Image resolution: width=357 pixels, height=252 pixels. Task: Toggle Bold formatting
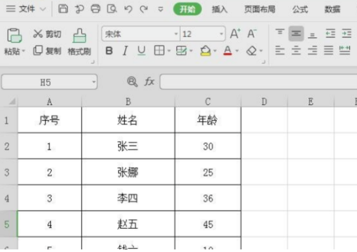(x=109, y=51)
